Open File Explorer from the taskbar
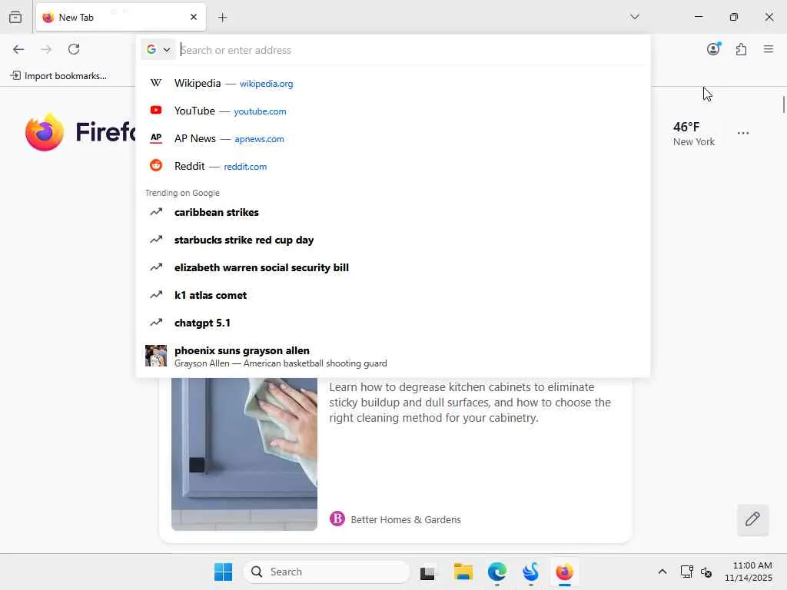Viewport: 787px width, 590px height. (x=463, y=572)
